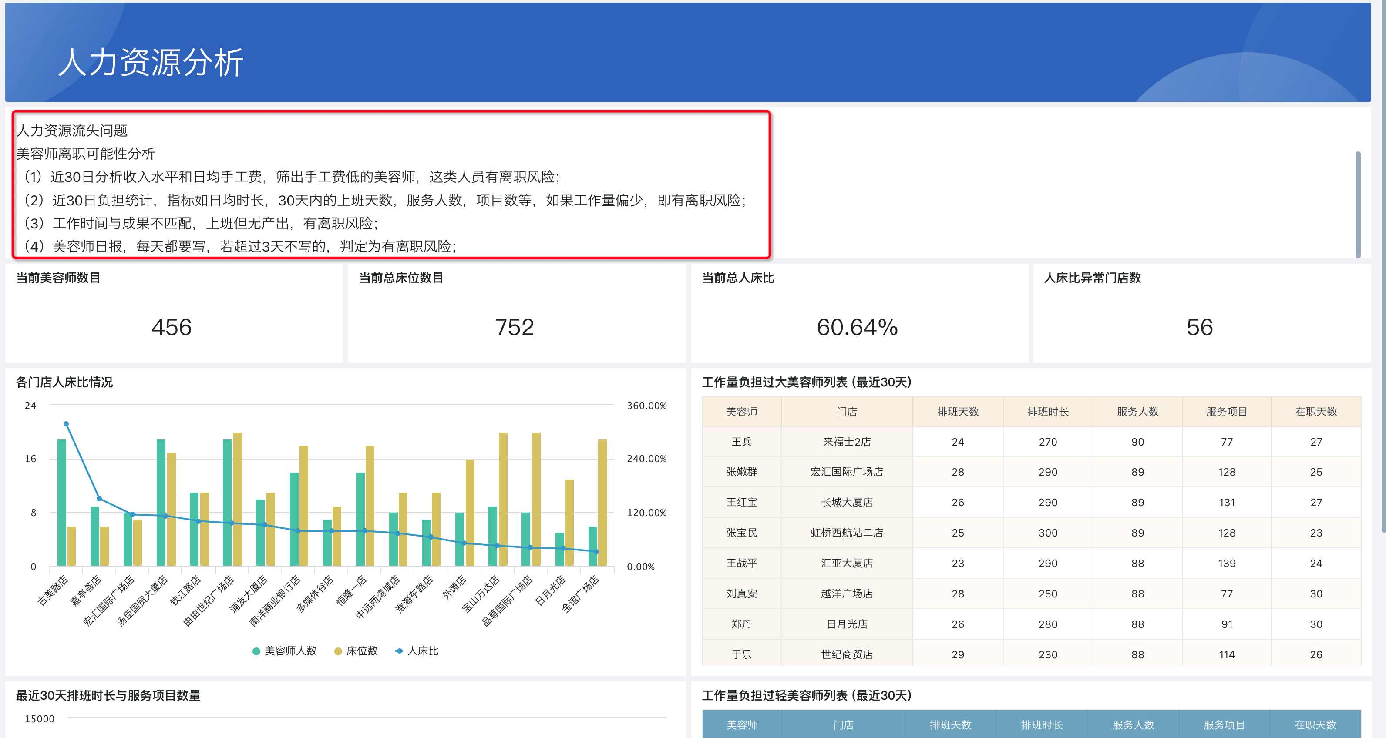This screenshot has width=1386, height=738.
Task: Click 王兵's 排班时长 value 270
Action: click(x=1048, y=442)
